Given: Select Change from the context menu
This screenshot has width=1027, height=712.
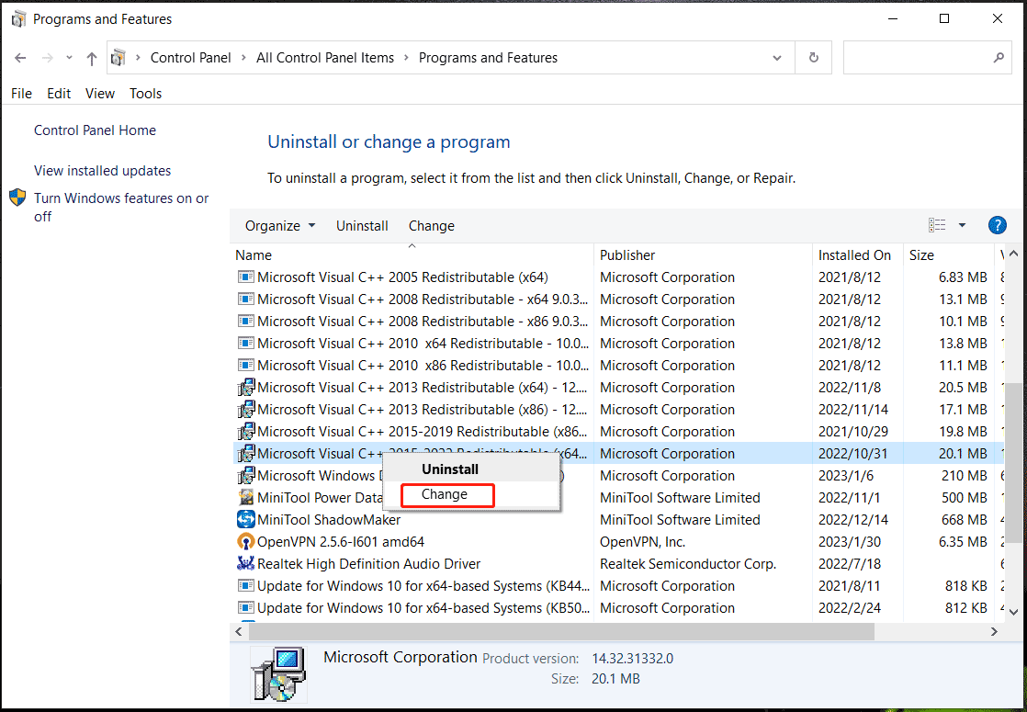Looking at the screenshot, I should (x=447, y=494).
